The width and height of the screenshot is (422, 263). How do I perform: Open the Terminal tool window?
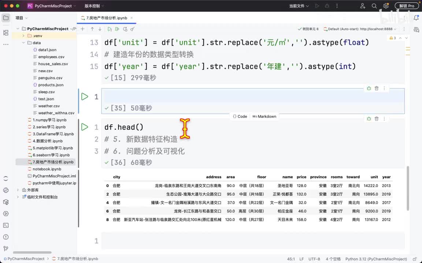tap(6, 225)
